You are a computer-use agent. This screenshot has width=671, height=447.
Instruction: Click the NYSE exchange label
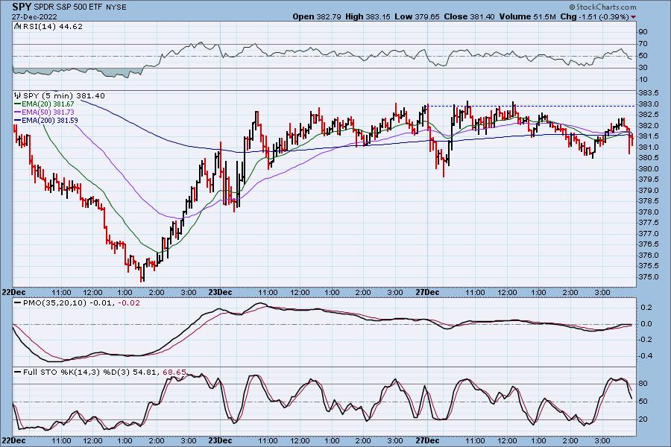click(x=116, y=7)
